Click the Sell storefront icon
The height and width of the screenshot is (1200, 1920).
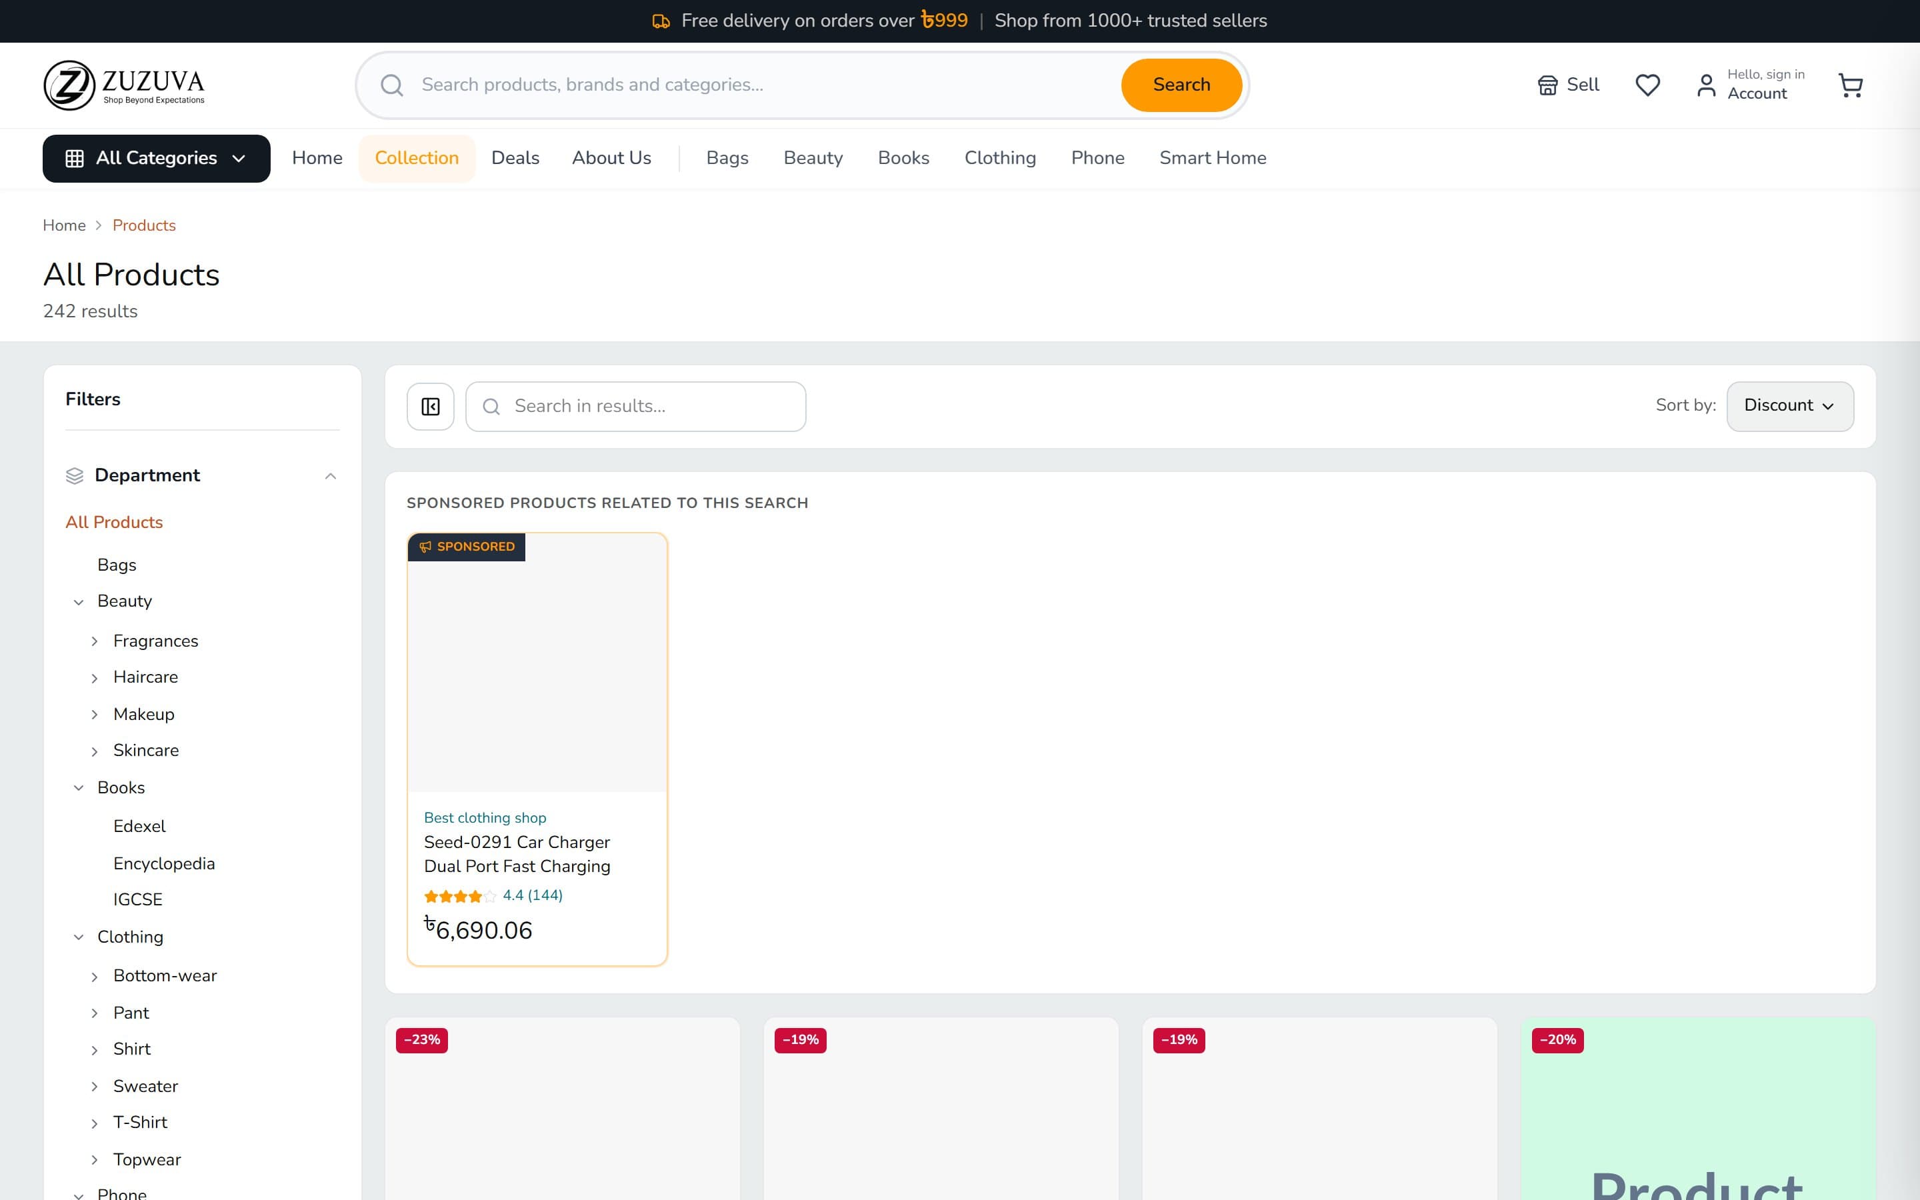[1547, 85]
